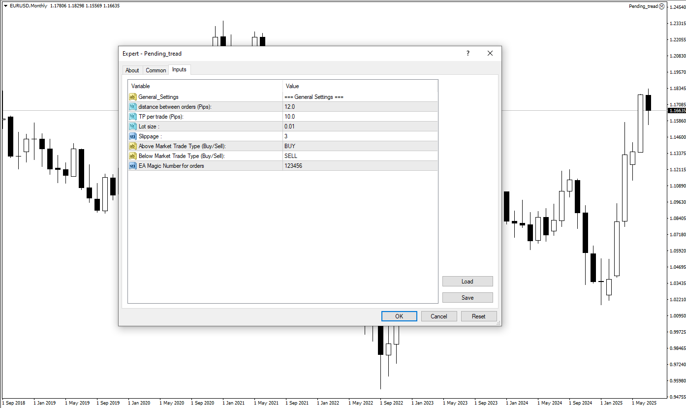This screenshot has width=686, height=408.
Task: Select the Above Market value BUY
Action: click(360, 146)
